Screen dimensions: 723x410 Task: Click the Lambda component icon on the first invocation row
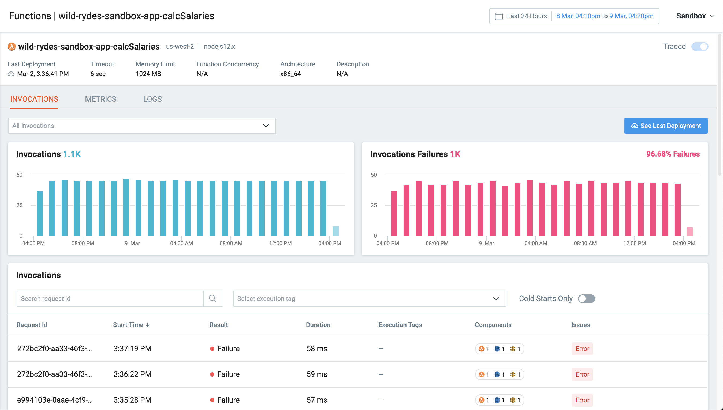pos(482,349)
